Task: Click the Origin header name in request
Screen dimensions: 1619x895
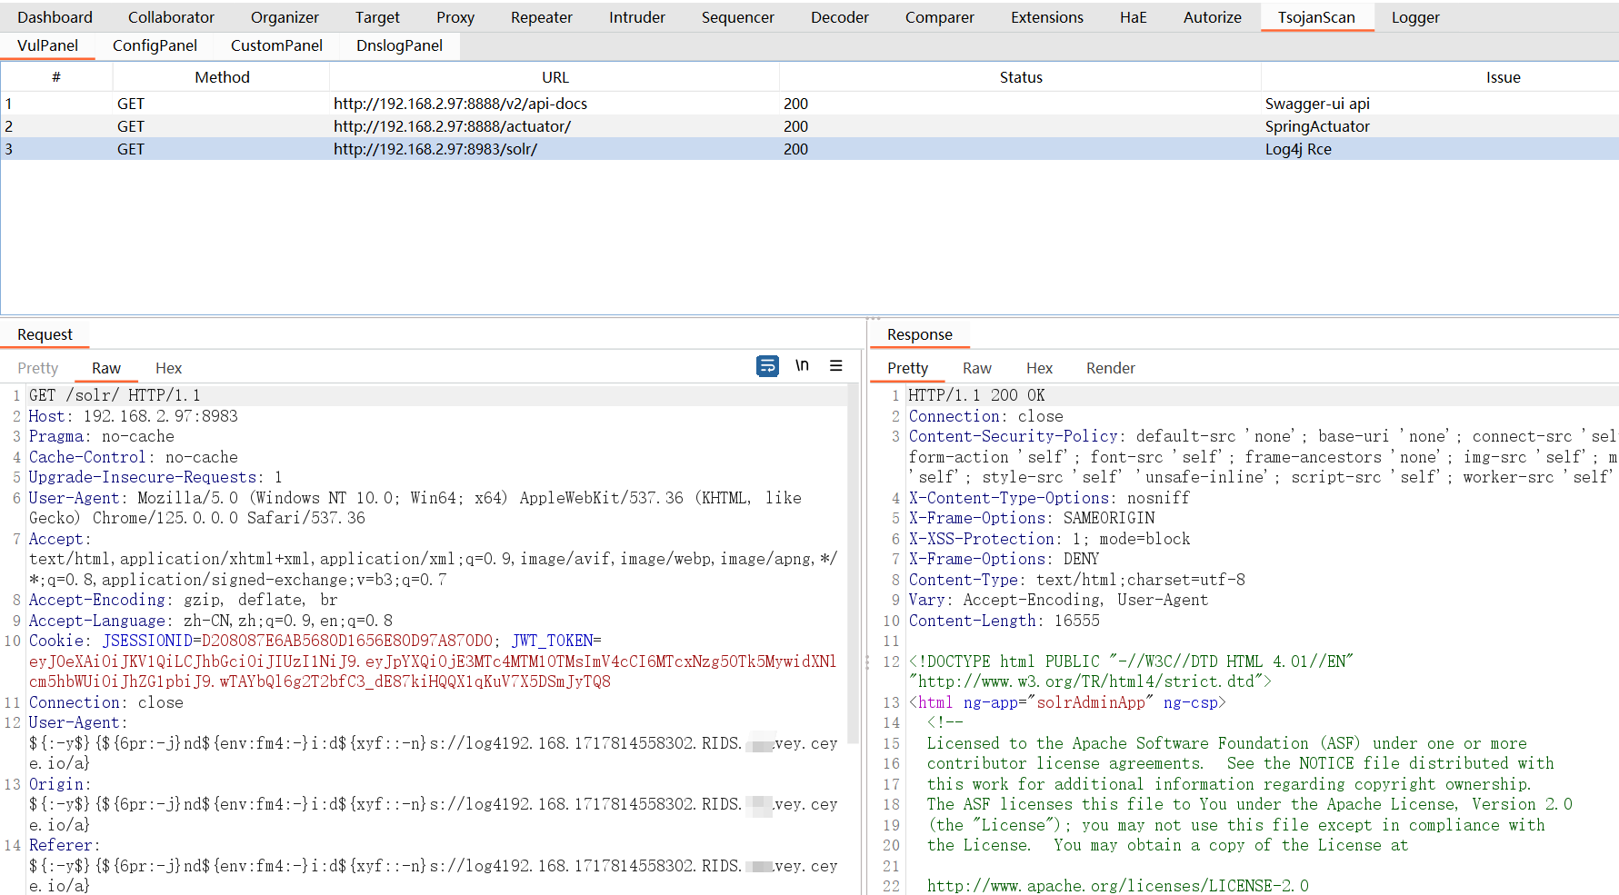Action: point(60,784)
